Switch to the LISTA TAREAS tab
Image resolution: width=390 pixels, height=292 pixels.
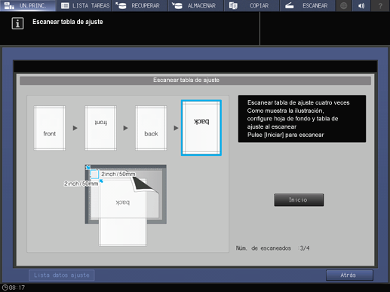coord(84,5)
